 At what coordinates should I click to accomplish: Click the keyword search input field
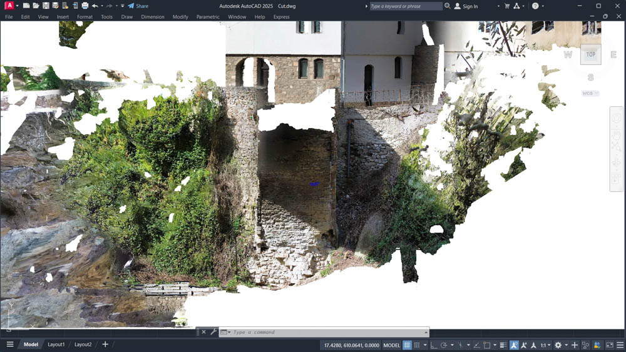[x=406, y=6]
